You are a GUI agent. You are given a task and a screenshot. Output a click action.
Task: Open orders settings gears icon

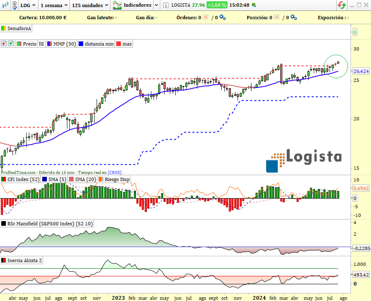(x=223, y=17)
